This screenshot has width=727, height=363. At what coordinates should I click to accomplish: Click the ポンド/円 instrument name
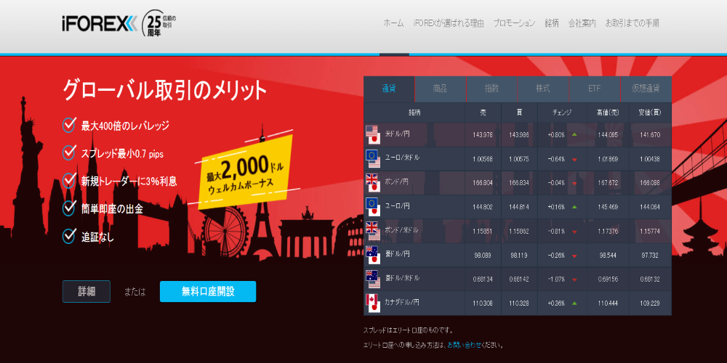[396, 181]
